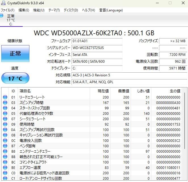Click the 17 °C temperature button

point(15,78)
